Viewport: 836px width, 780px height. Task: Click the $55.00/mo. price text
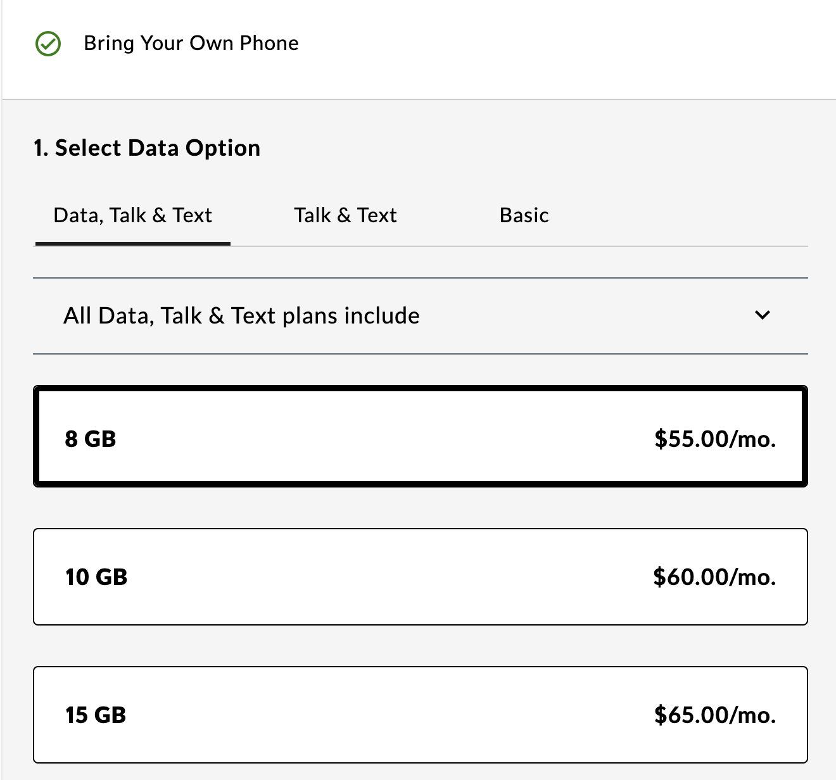(715, 439)
